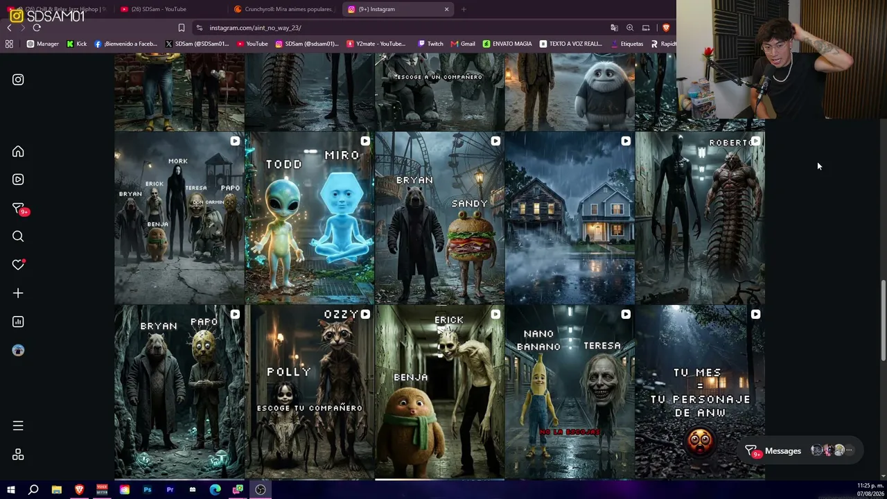Screen dimensions: 887x499
Task: Open the More hamburger menu in sidebar
Action: coord(18,426)
